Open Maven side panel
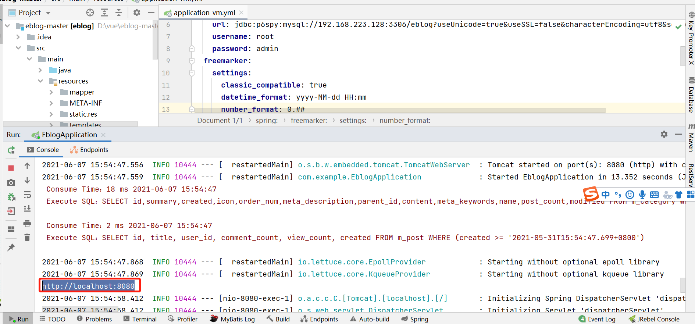Image resolution: width=695 pixels, height=324 pixels. point(691,138)
